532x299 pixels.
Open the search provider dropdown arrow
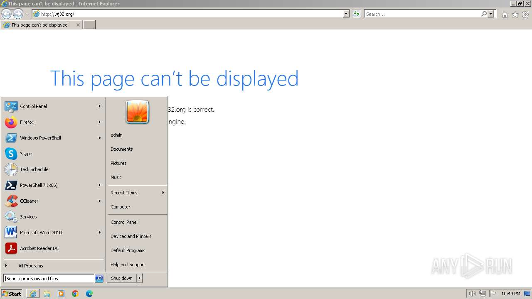point(491,14)
